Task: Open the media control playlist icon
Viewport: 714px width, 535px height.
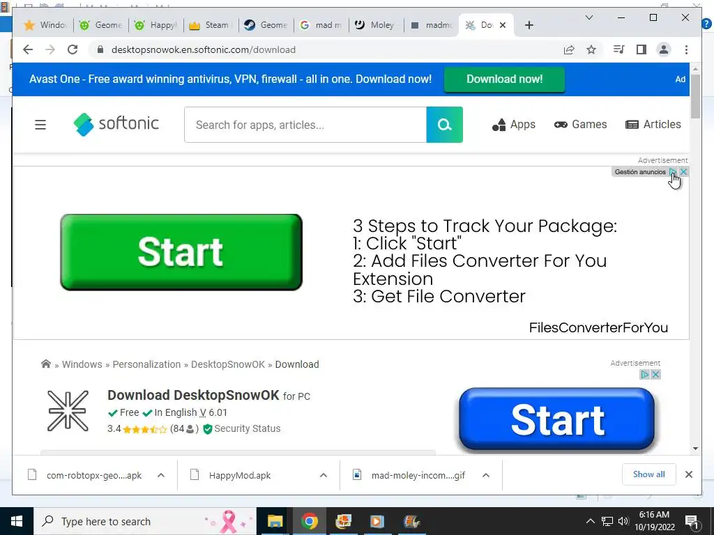Action: pos(619,49)
